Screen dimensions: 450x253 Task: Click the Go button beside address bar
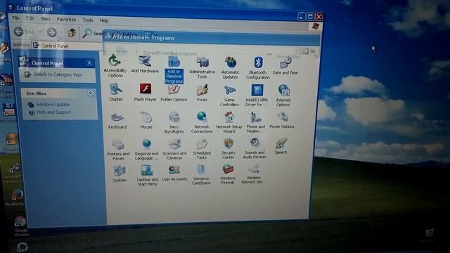[309, 51]
